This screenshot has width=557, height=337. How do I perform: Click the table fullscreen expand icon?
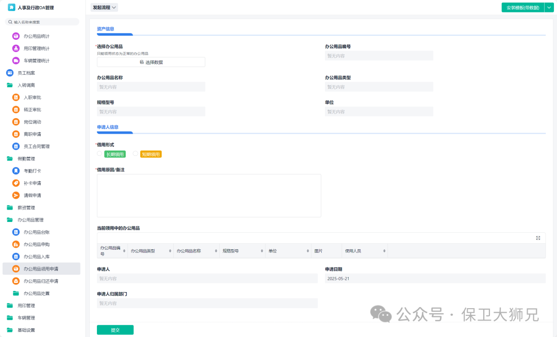pos(538,238)
